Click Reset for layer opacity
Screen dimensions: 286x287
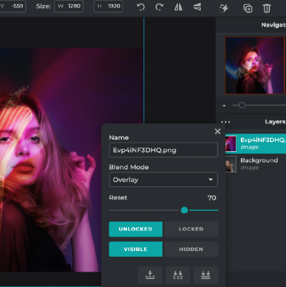click(118, 198)
